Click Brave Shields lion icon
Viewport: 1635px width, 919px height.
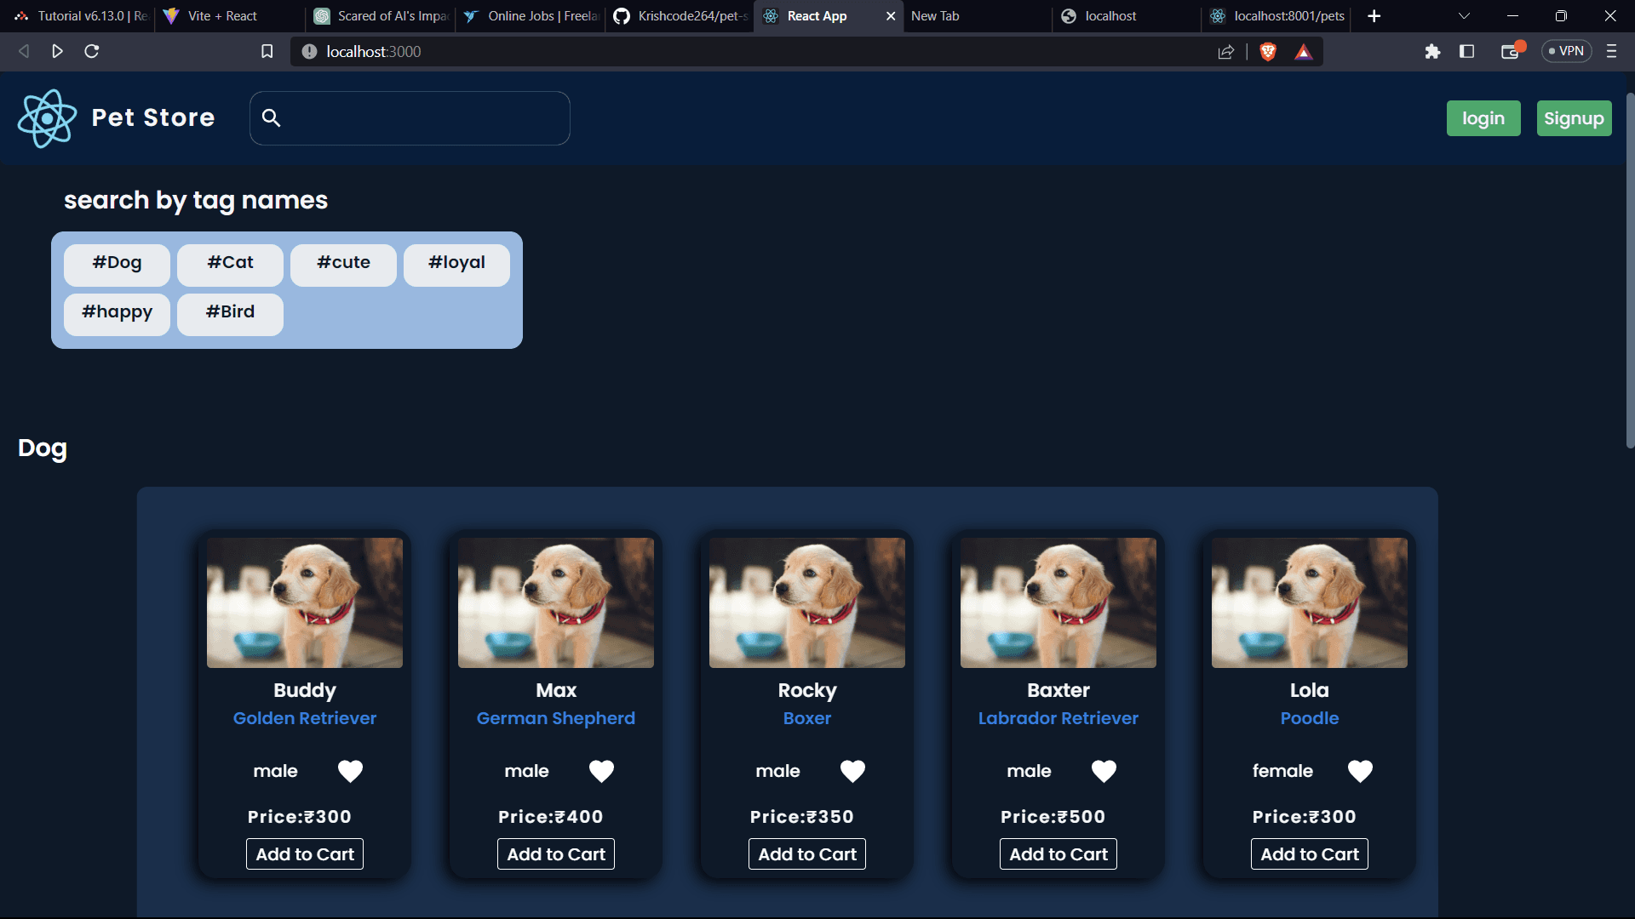coord(1268,52)
